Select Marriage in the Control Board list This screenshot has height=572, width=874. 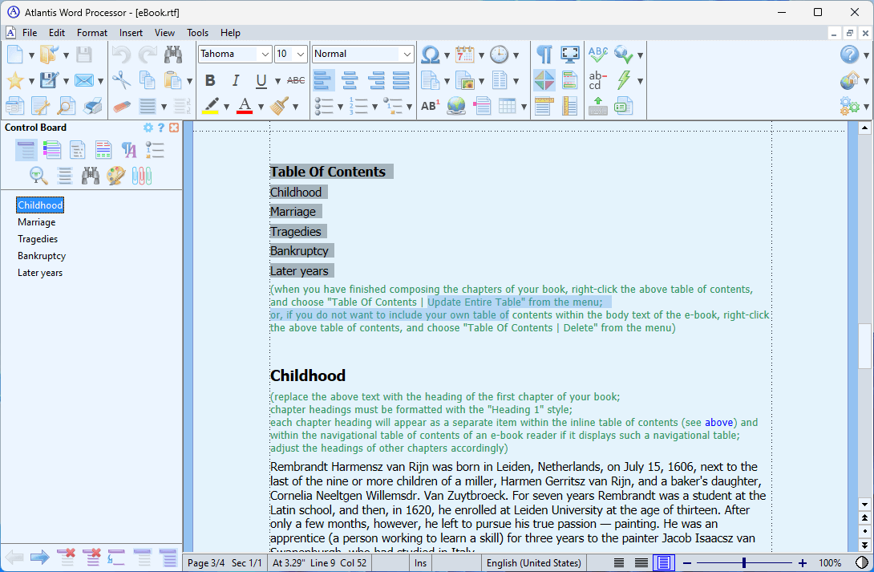37,222
